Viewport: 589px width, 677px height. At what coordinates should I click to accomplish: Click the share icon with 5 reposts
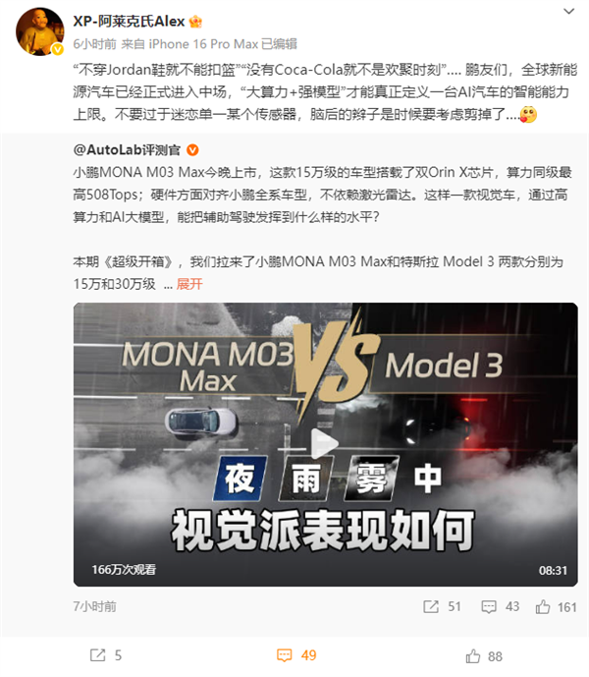(x=97, y=655)
